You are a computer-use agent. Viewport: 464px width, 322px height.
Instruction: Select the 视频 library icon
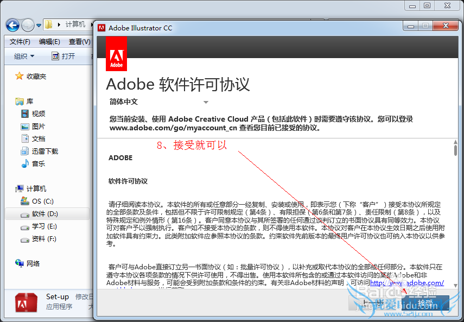25,114
